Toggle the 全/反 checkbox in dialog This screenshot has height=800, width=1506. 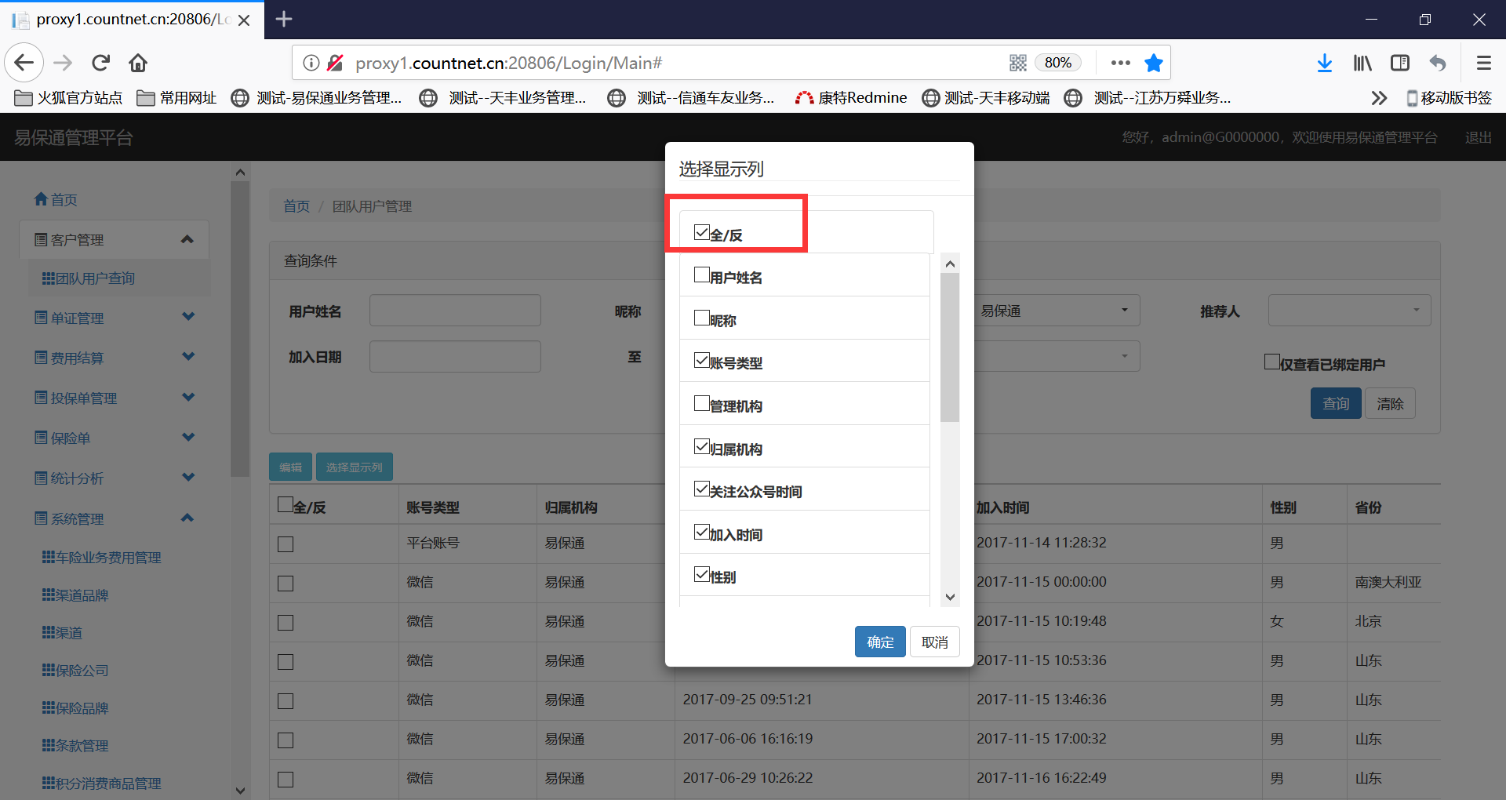tap(702, 233)
